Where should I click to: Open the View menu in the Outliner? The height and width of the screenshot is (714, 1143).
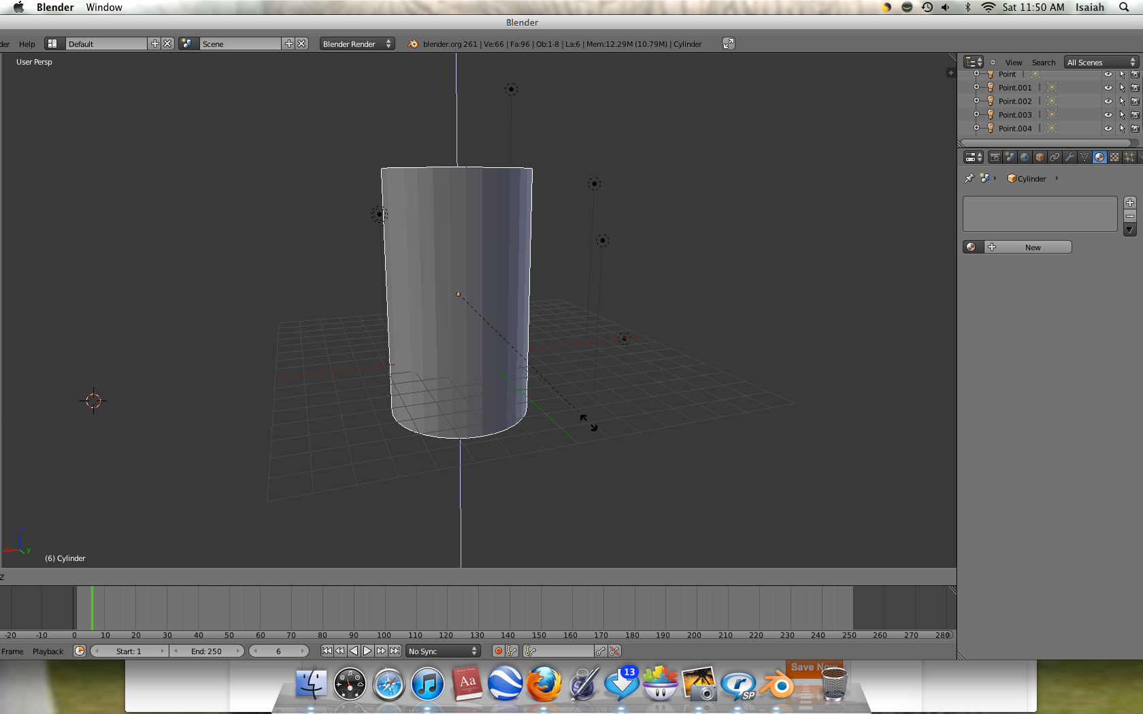pos(1013,62)
